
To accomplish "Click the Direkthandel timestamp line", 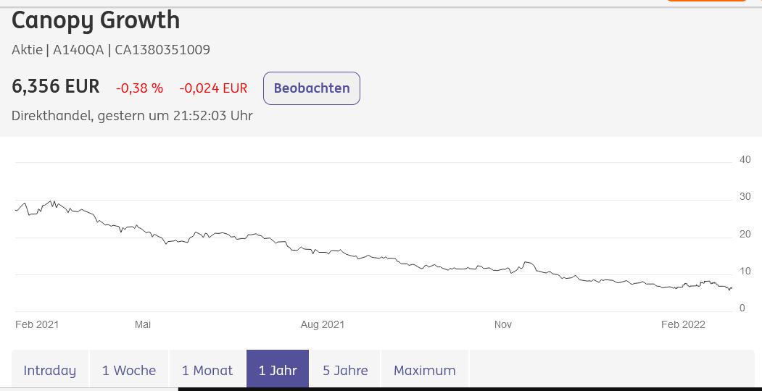I will pos(132,116).
